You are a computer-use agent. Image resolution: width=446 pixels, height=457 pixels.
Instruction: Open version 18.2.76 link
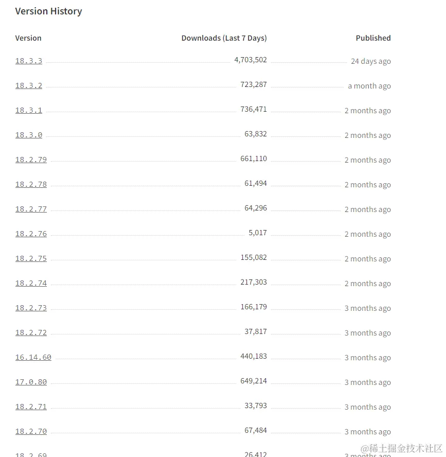31,234
